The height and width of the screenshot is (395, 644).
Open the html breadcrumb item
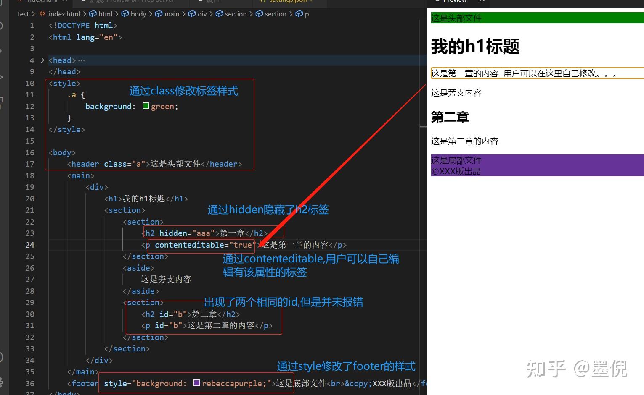[101, 14]
